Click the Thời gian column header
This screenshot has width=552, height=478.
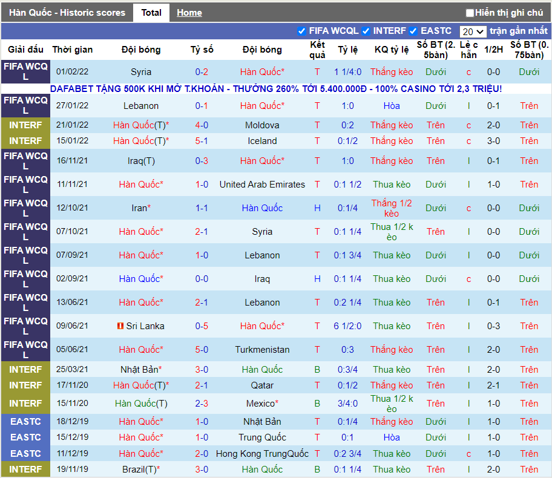[x=73, y=50]
